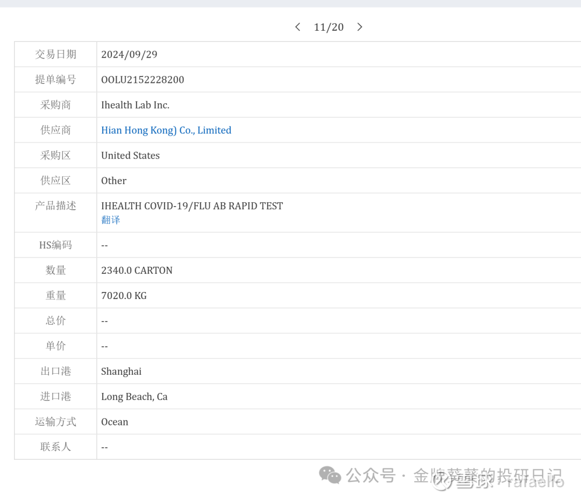Click the 单价 row label

click(55, 346)
